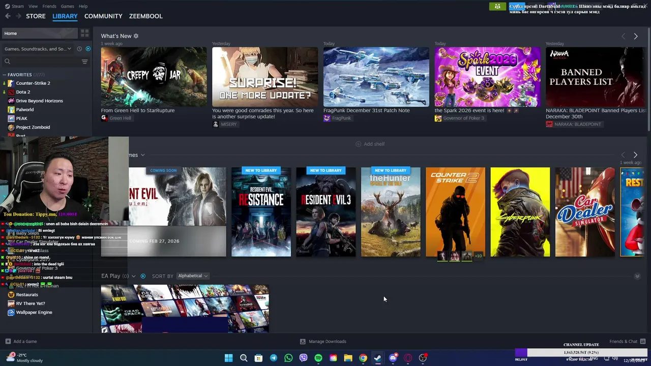Viewport: 651px width, 366px height.
Task: Open OBS Studio from taskbar
Action: [x=423, y=358]
